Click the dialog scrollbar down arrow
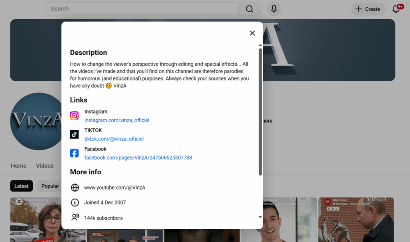The image size is (410, 242). click(260, 217)
